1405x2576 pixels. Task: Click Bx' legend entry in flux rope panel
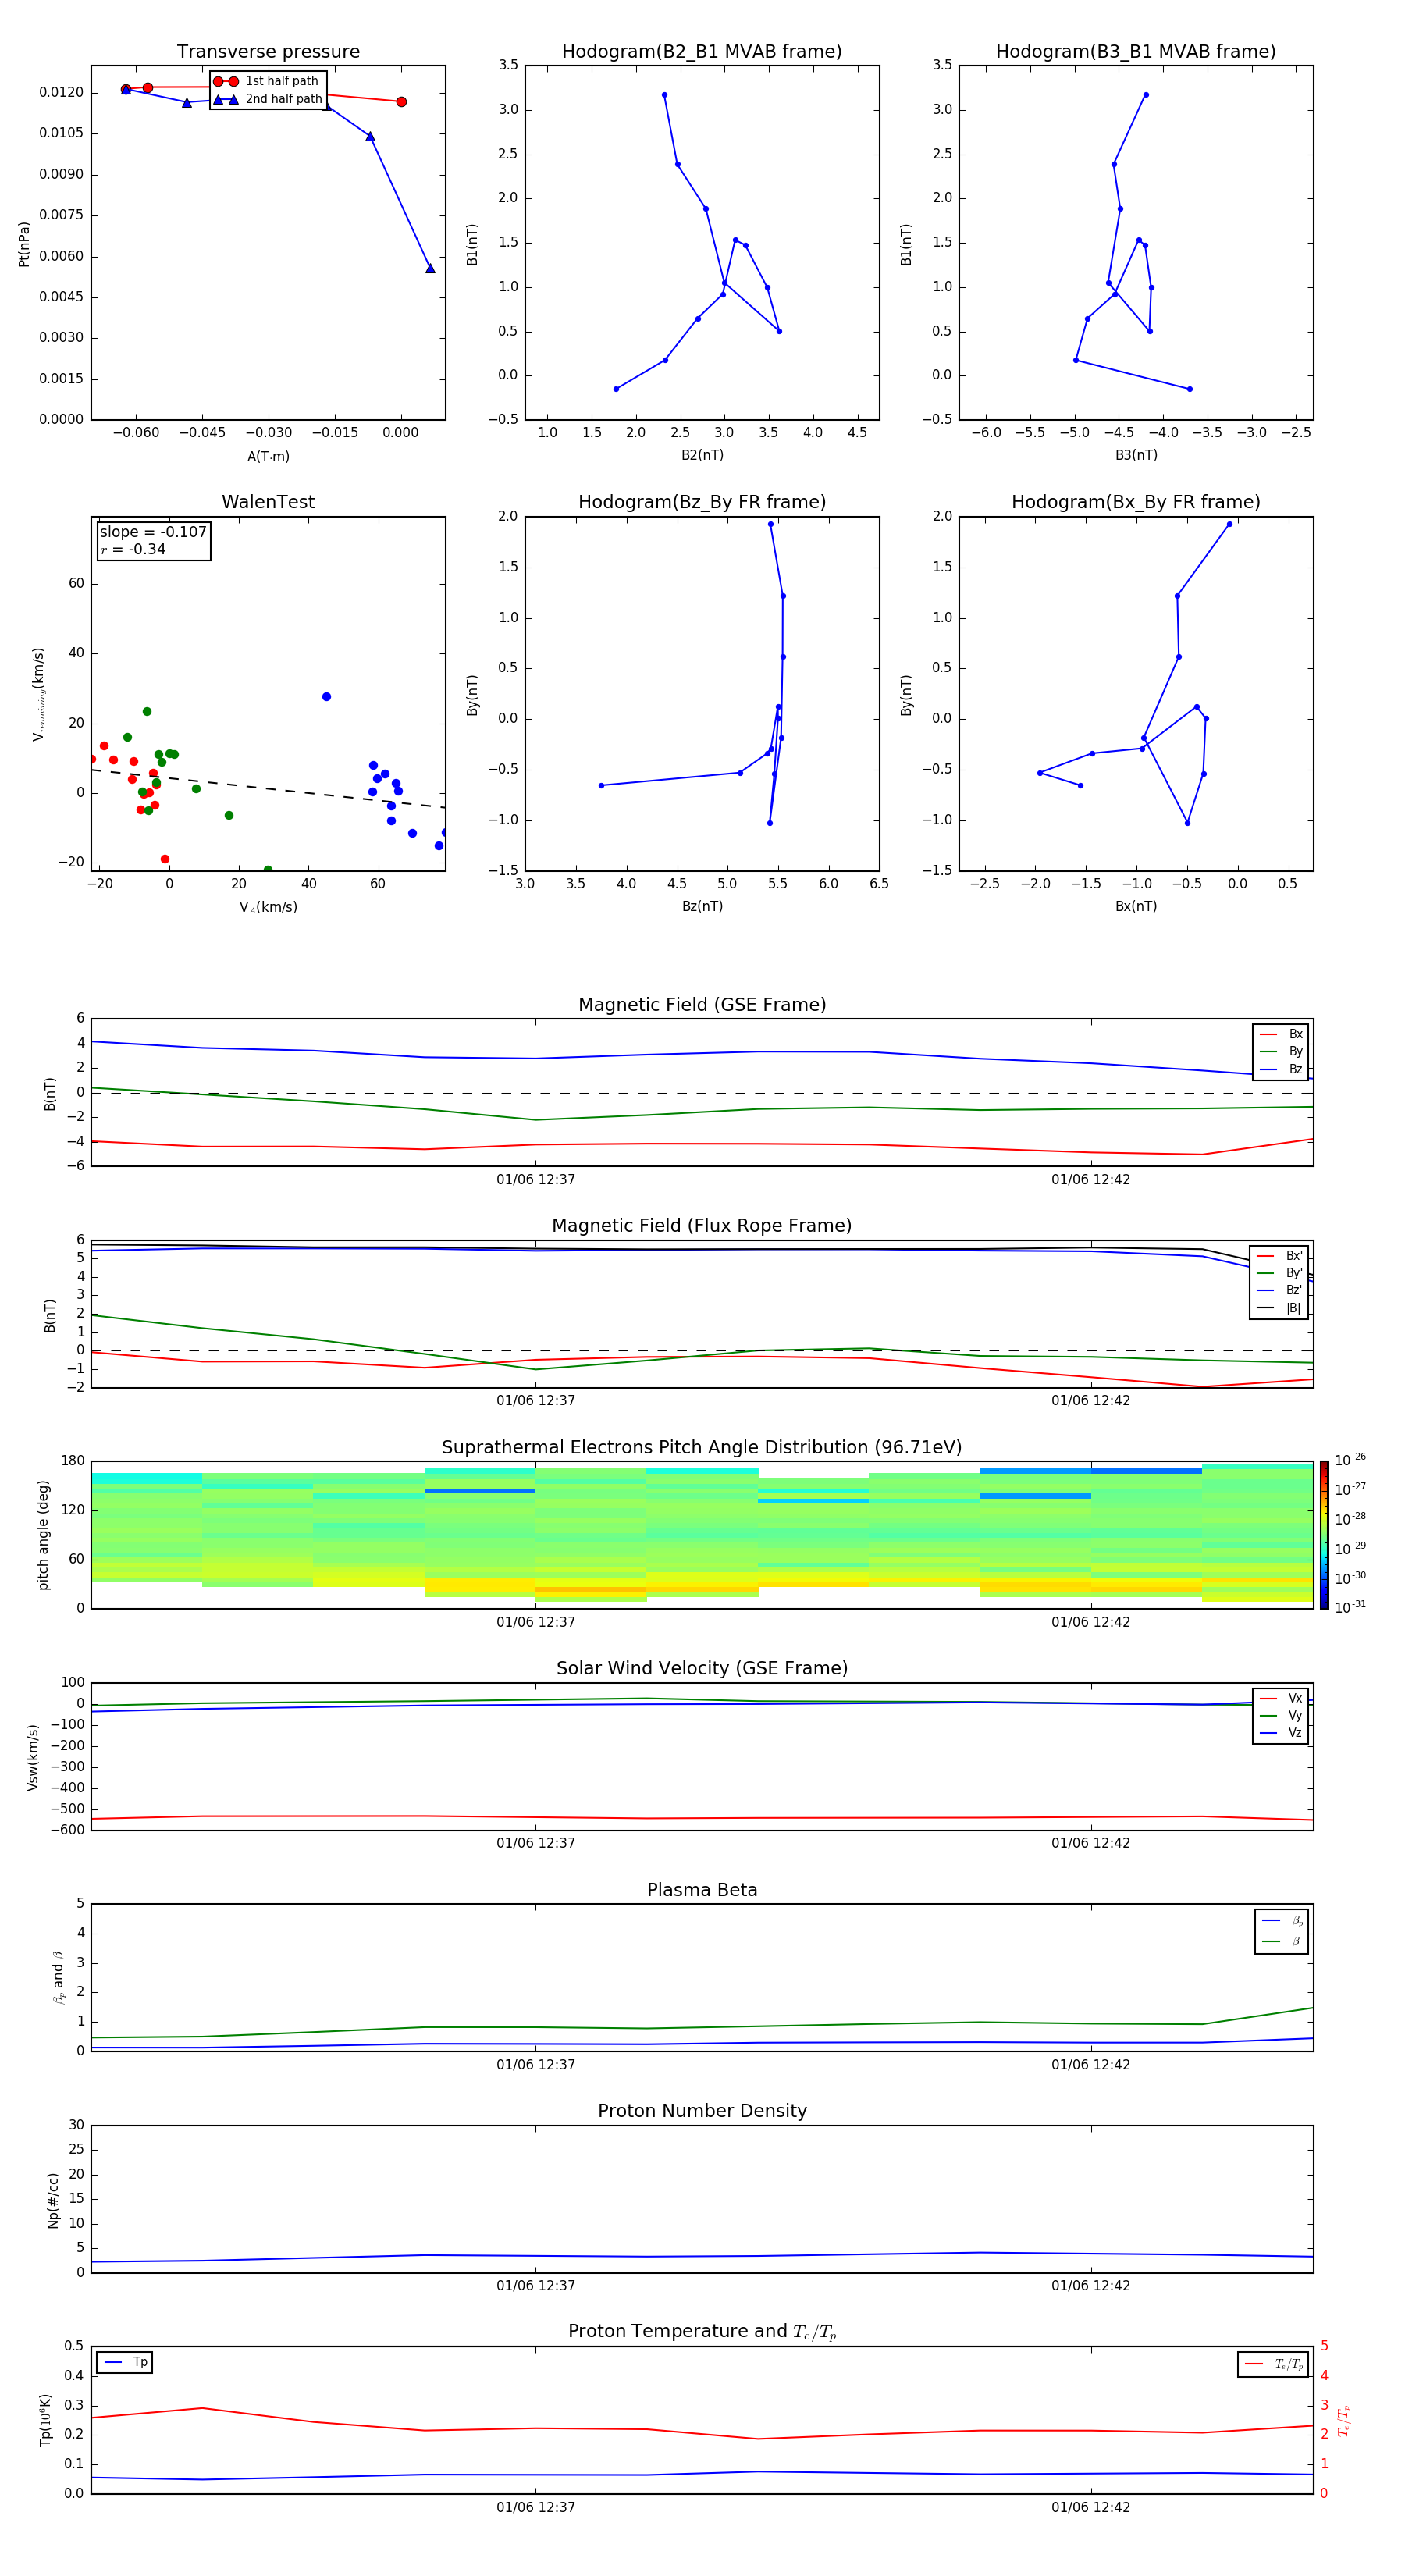[x=1279, y=1256]
